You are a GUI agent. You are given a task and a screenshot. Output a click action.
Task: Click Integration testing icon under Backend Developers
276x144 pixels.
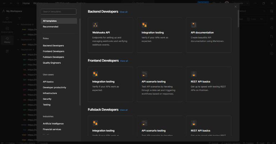pos(144,25)
